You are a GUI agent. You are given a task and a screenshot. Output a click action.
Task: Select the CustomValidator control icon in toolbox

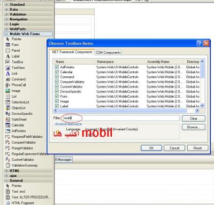(7, 160)
